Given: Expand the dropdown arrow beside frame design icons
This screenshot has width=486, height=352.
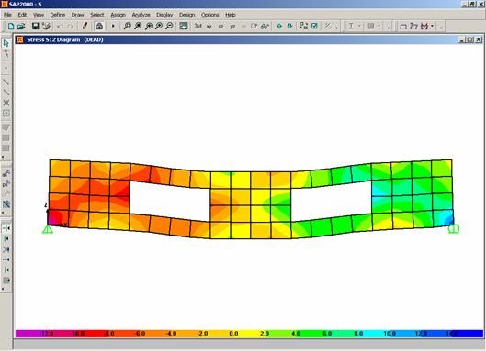Looking at the screenshot, I should tap(433, 26).
